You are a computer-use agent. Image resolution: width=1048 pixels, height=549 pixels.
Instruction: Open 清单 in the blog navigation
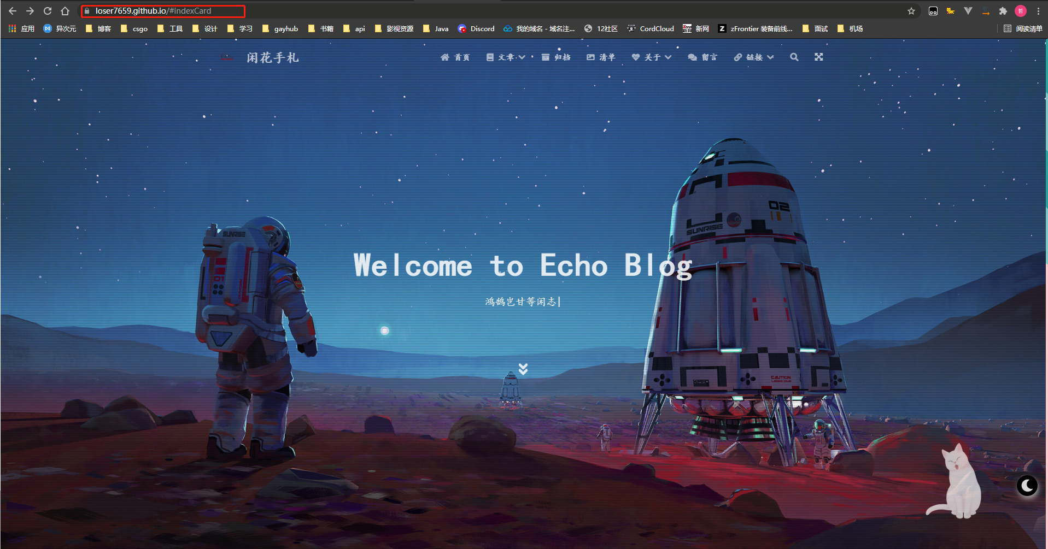[601, 57]
